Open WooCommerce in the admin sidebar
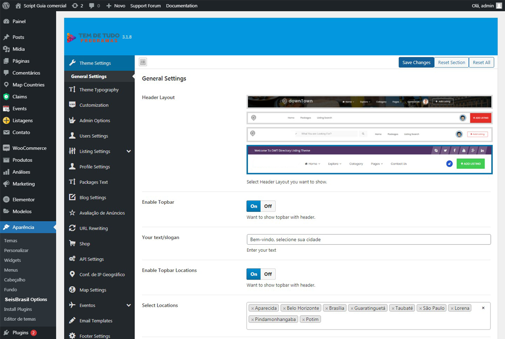 [x=29, y=148]
